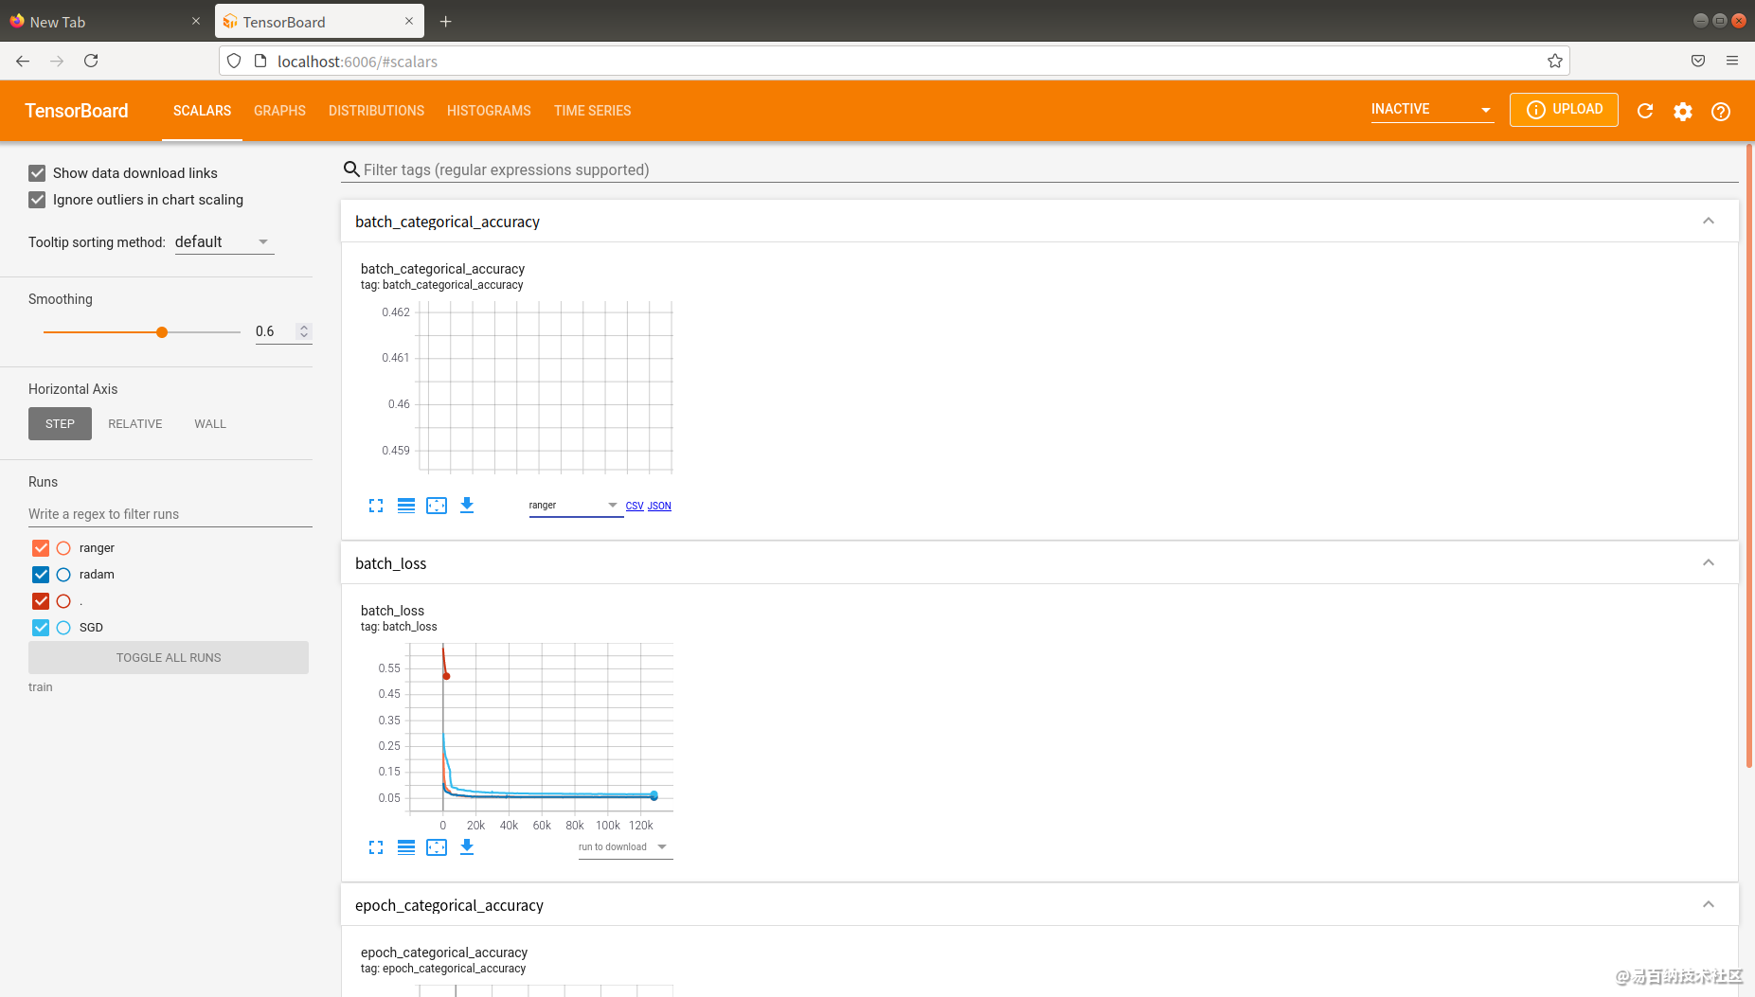Collapse the epoch_categorical_accuracy section

1709,904
